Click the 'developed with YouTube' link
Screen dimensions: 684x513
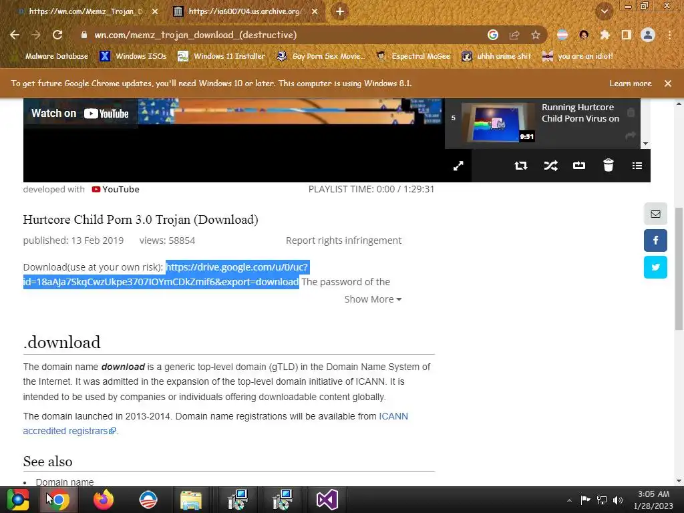click(81, 189)
